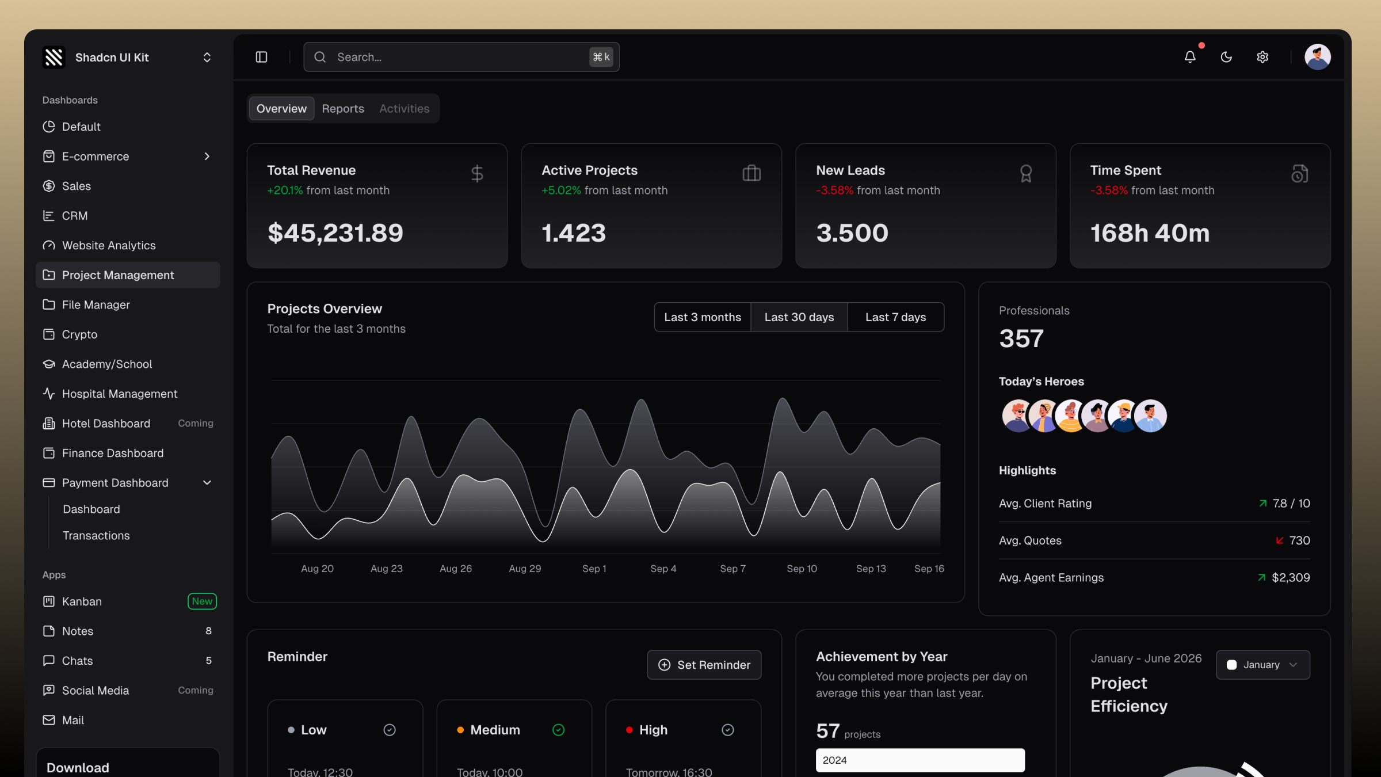Click the notification bell icon
Screen dimensions: 1381x777
pos(1190,56)
